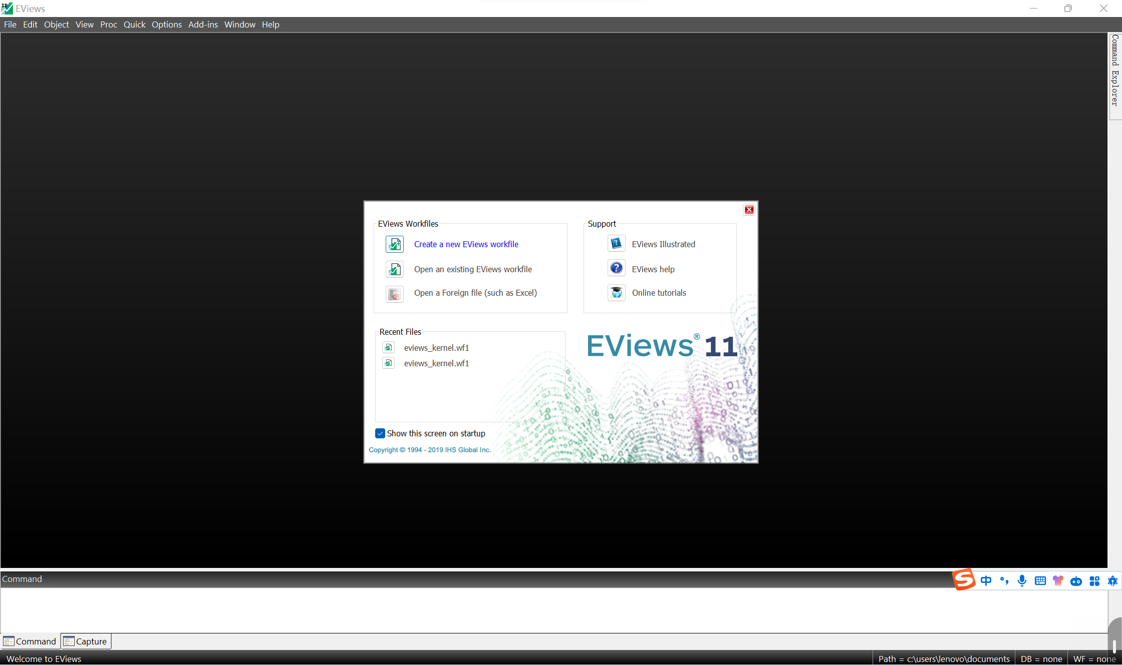
Task: Click the EViews help question mark icon
Action: coord(616,268)
